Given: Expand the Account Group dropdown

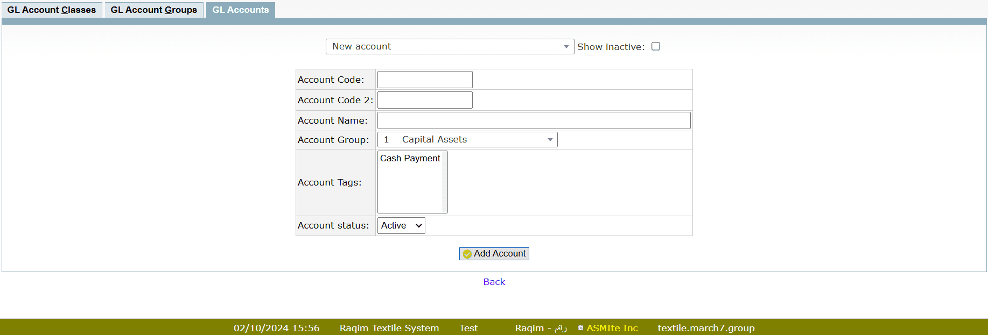Looking at the screenshot, I should 467,140.
